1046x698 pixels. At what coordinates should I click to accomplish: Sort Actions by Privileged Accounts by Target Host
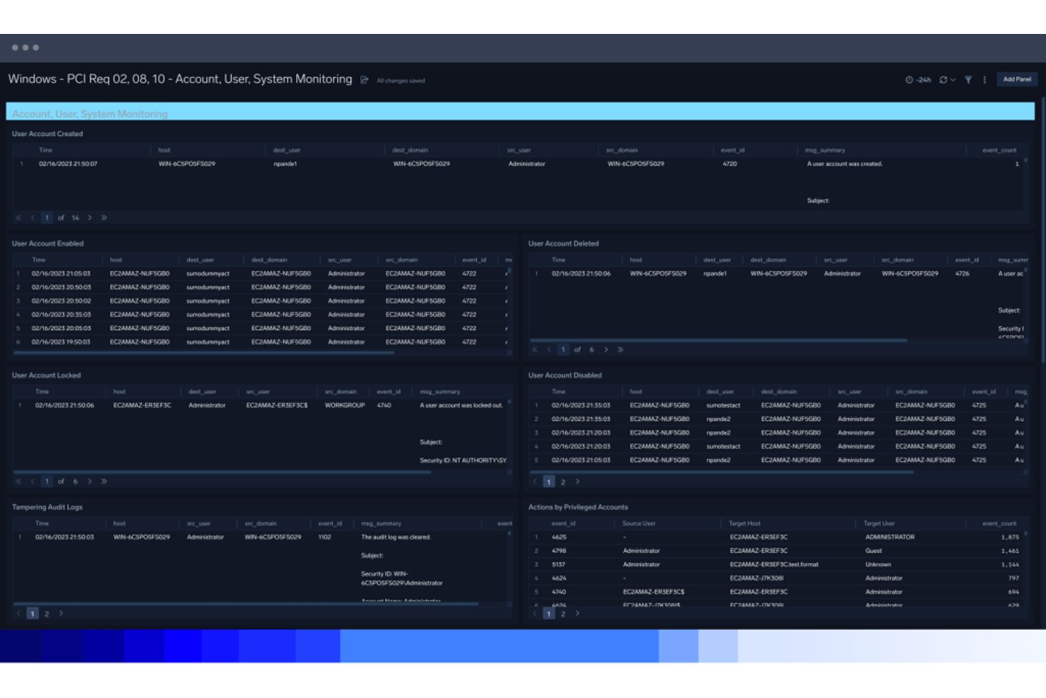click(x=744, y=523)
